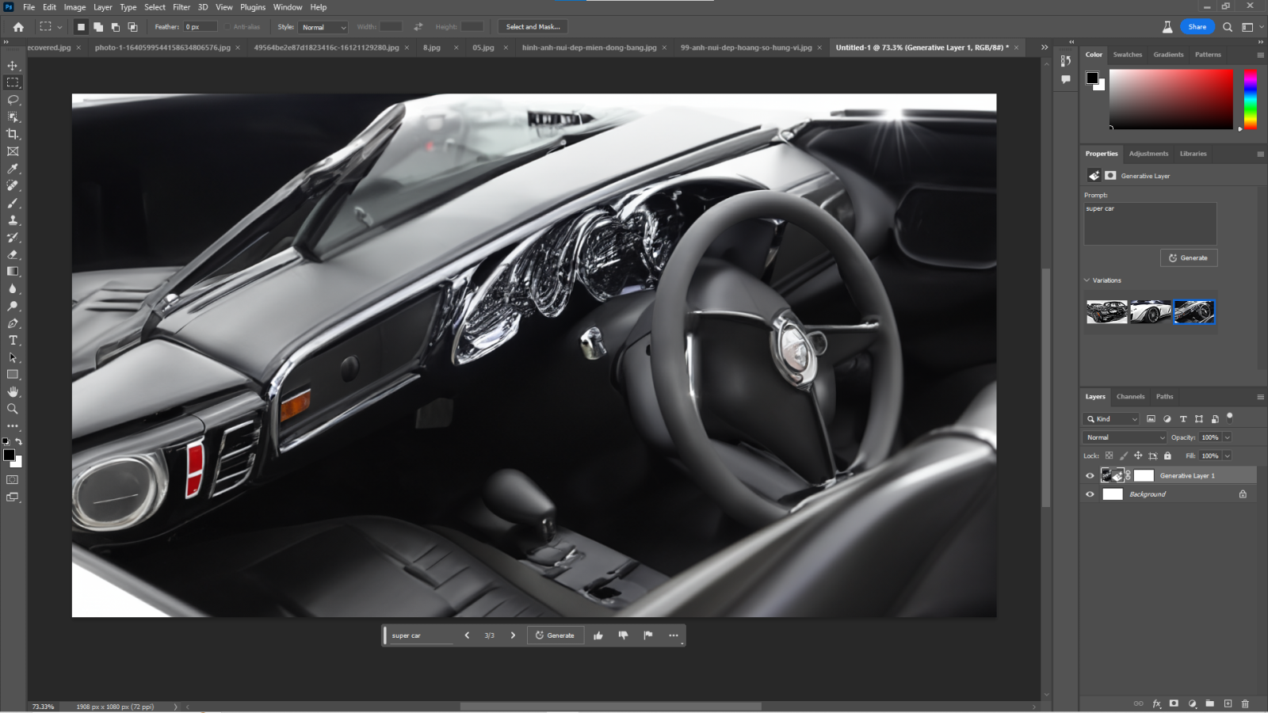Open the Style Normal dropdown in options bar

tap(323, 27)
